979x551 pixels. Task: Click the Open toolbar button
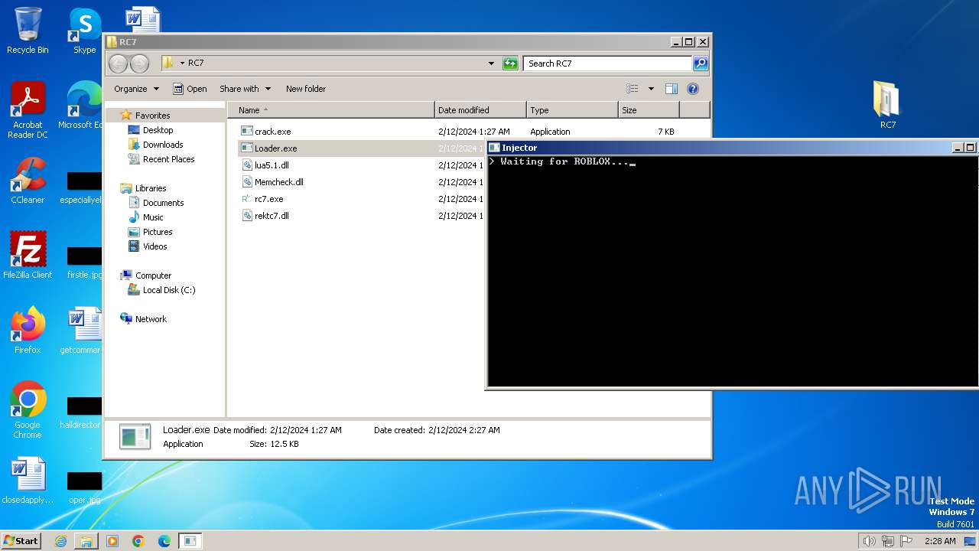point(190,89)
